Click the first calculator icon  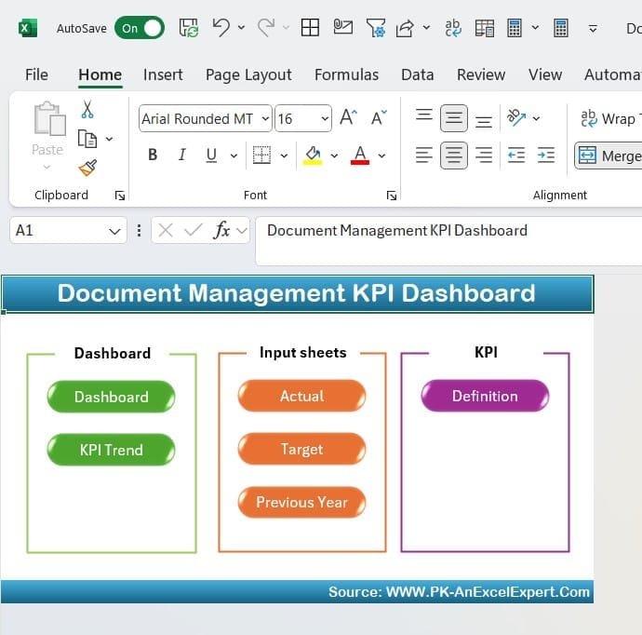[x=515, y=28]
